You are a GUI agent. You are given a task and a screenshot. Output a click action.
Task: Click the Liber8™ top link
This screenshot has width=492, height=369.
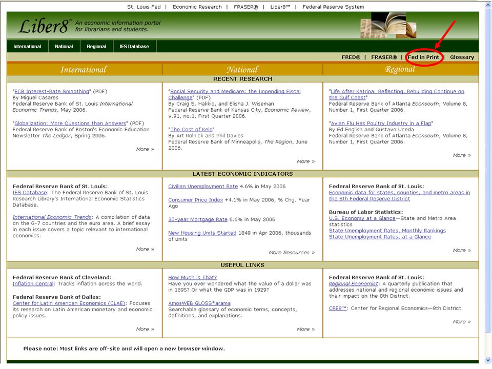click(280, 7)
